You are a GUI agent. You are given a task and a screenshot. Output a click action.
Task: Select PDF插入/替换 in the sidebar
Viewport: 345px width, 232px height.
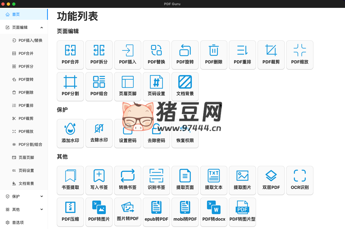point(30,40)
